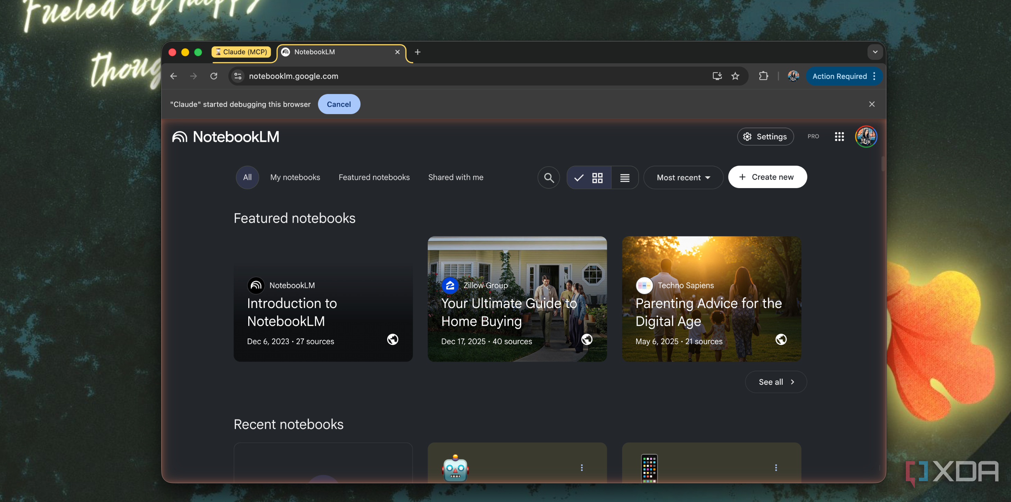Click public globe icon on Home Buying card
Image resolution: width=1011 pixels, height=502 pixels.
(x=587, y=339)
